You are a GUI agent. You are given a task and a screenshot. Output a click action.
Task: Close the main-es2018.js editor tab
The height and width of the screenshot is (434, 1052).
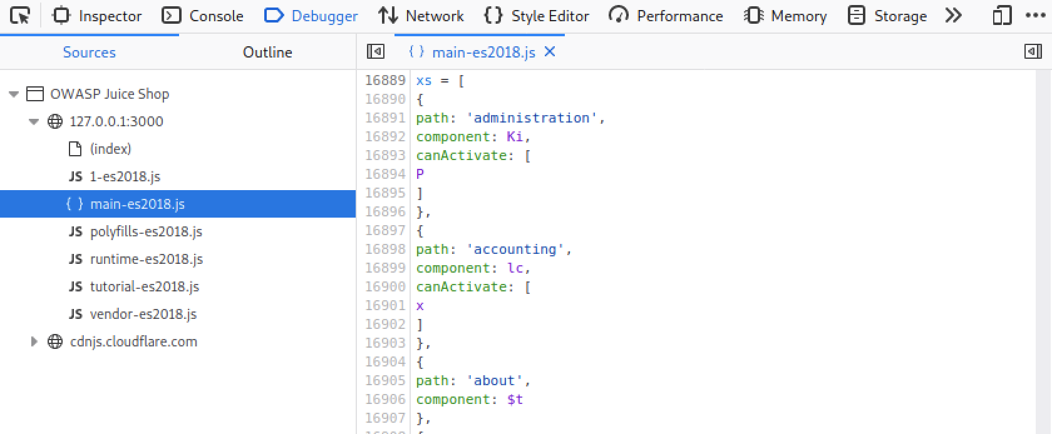coord(550,52)
